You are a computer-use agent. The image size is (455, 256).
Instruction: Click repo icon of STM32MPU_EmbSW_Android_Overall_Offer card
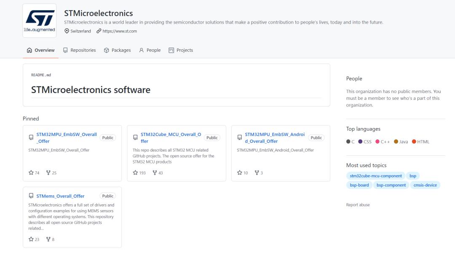click(239, 137)
